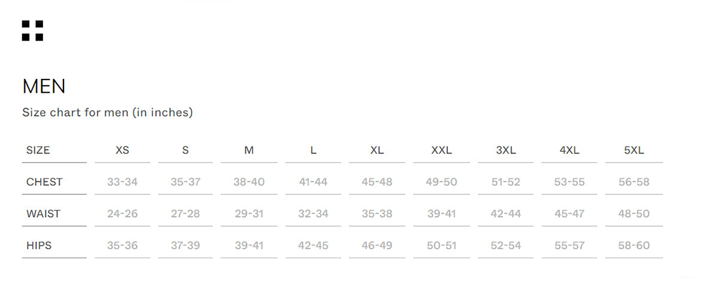This screenshot has width=718, height=287.
Task: Select the 5XL size column header
Action: [634, 150]
